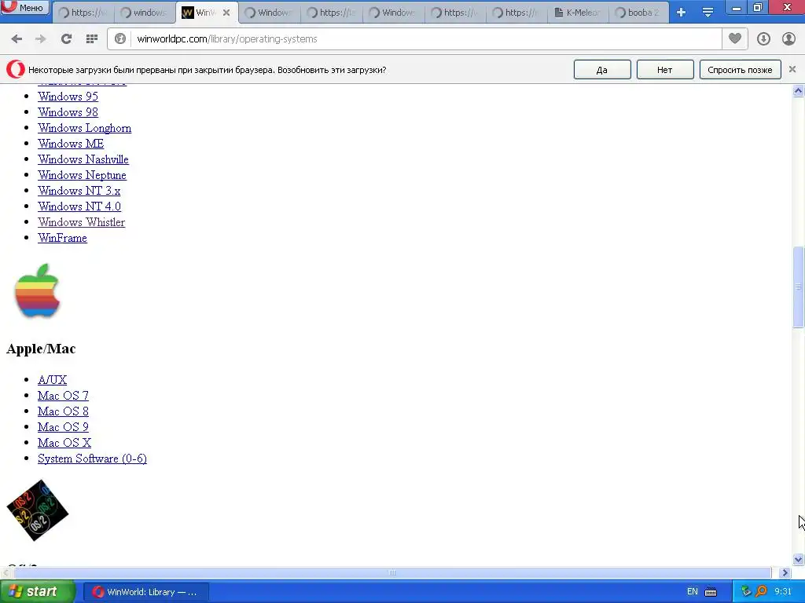Viewport: 805px width, 603px height.
Task: Open the downloads panel icon
Action: (x=763, y=39)
